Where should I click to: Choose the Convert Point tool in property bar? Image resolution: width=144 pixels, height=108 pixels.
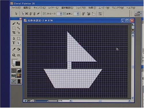(x=38, y=14)
